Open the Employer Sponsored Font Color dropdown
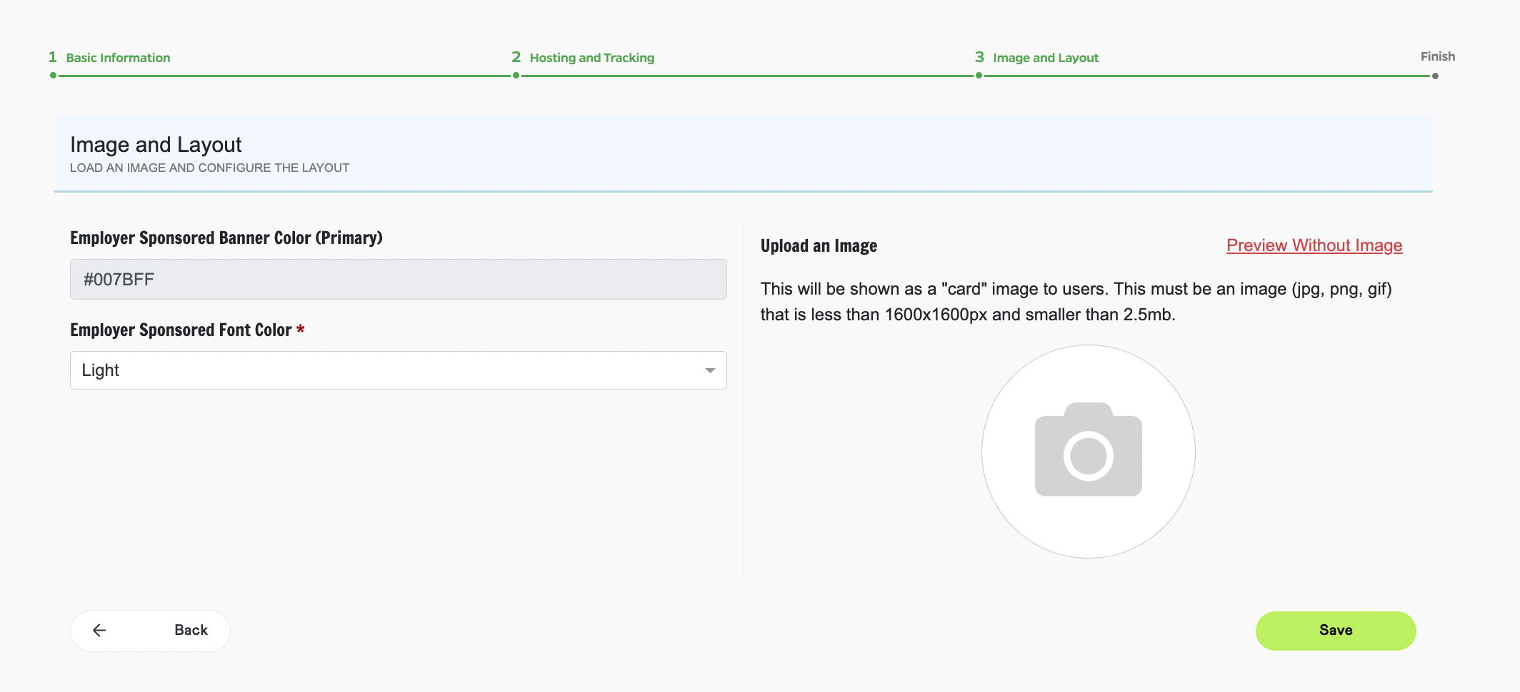Screen dimensions: 1520x692 398,370
